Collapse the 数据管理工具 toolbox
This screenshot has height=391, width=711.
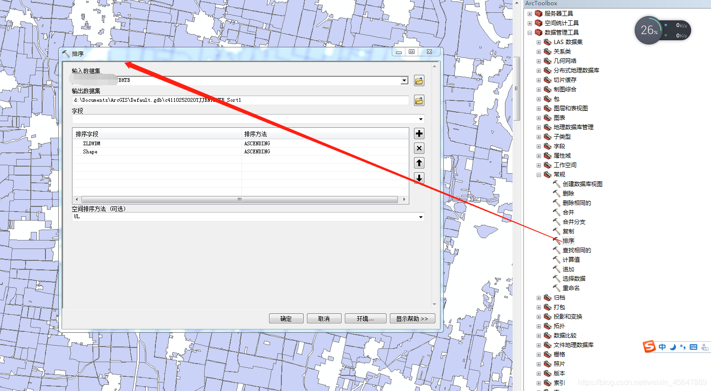click(x=530, y=33)
